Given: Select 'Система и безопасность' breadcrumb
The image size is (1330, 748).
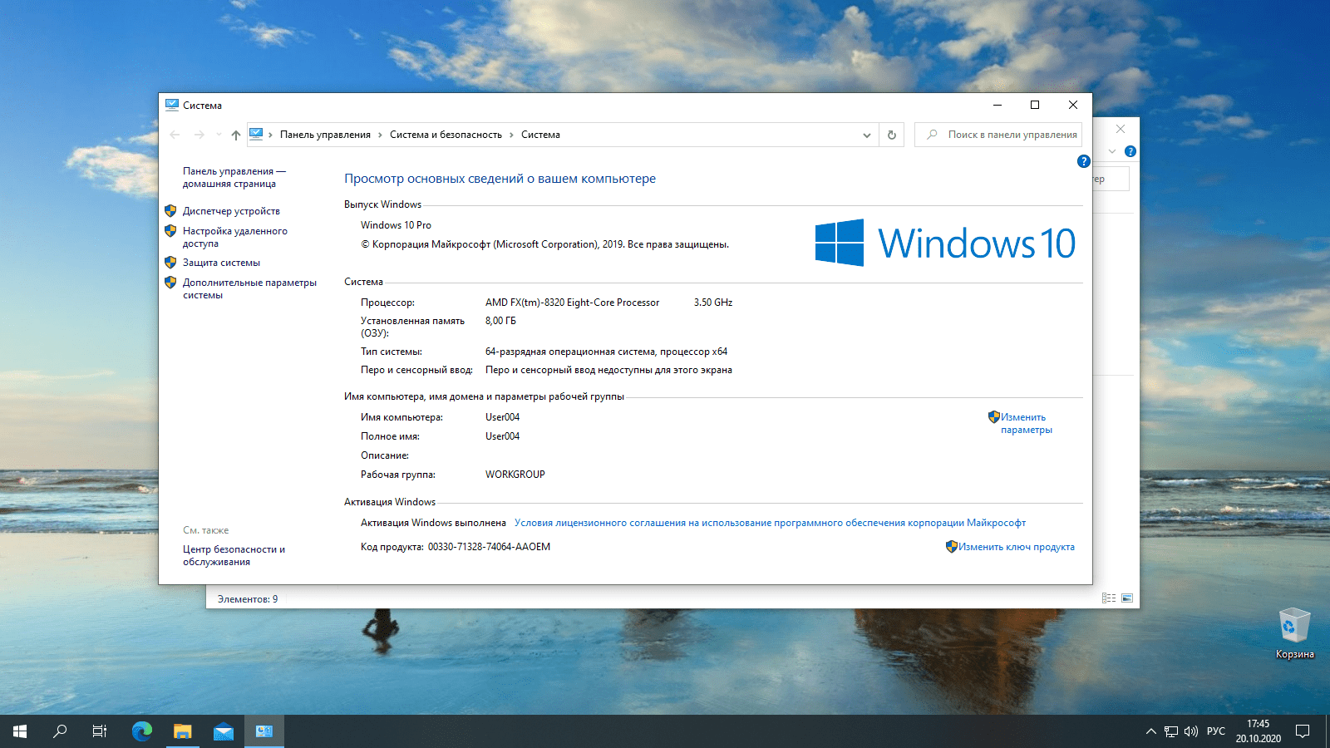Looking at the screenshot, I should click(x=446, y=135).
